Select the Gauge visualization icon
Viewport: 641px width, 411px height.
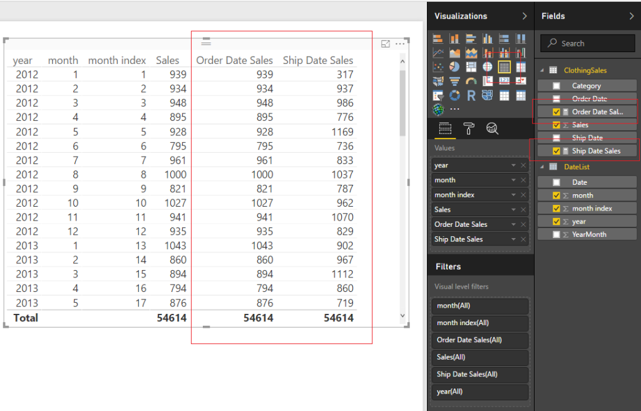tap(471, 81)
